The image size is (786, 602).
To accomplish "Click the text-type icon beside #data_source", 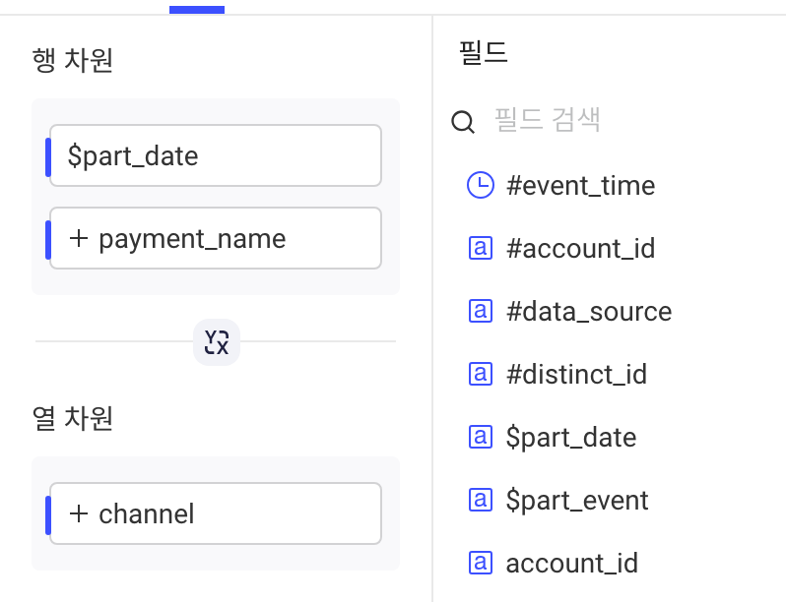I will pos(481,311).
